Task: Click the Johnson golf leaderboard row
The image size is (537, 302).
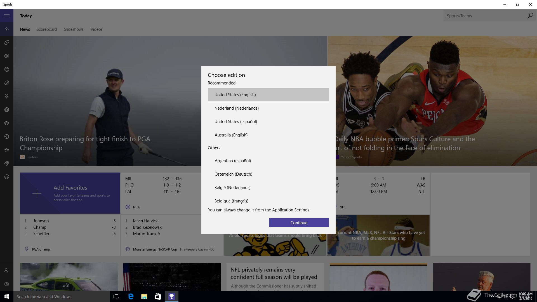Action: click(x=70, y=221)
